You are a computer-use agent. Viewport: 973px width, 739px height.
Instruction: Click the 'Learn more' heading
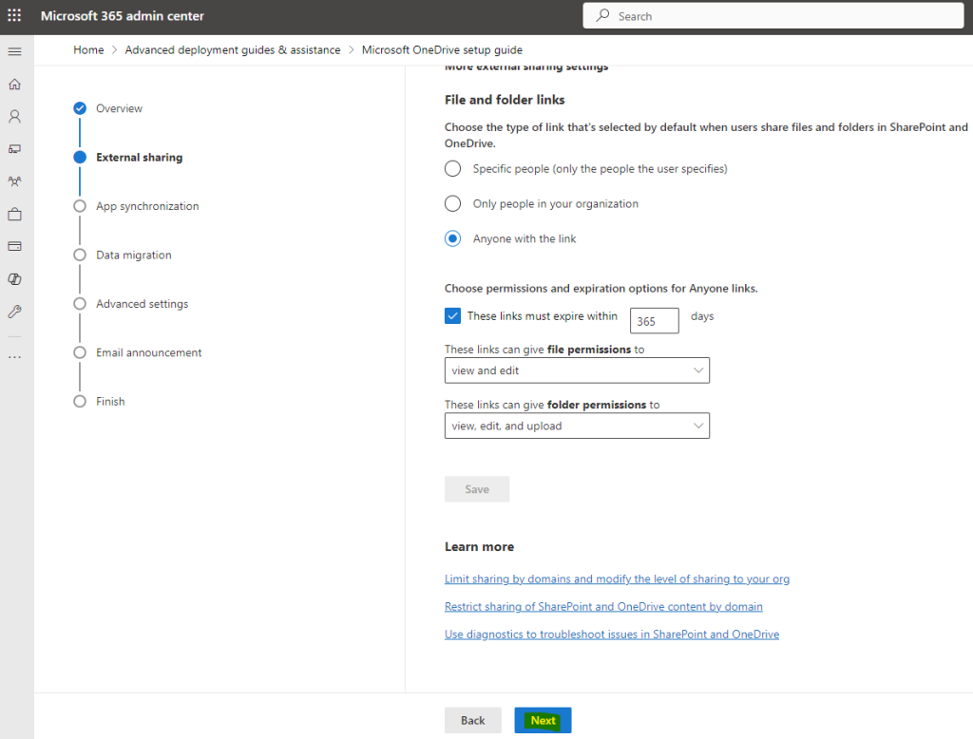[x=479, y=546]
